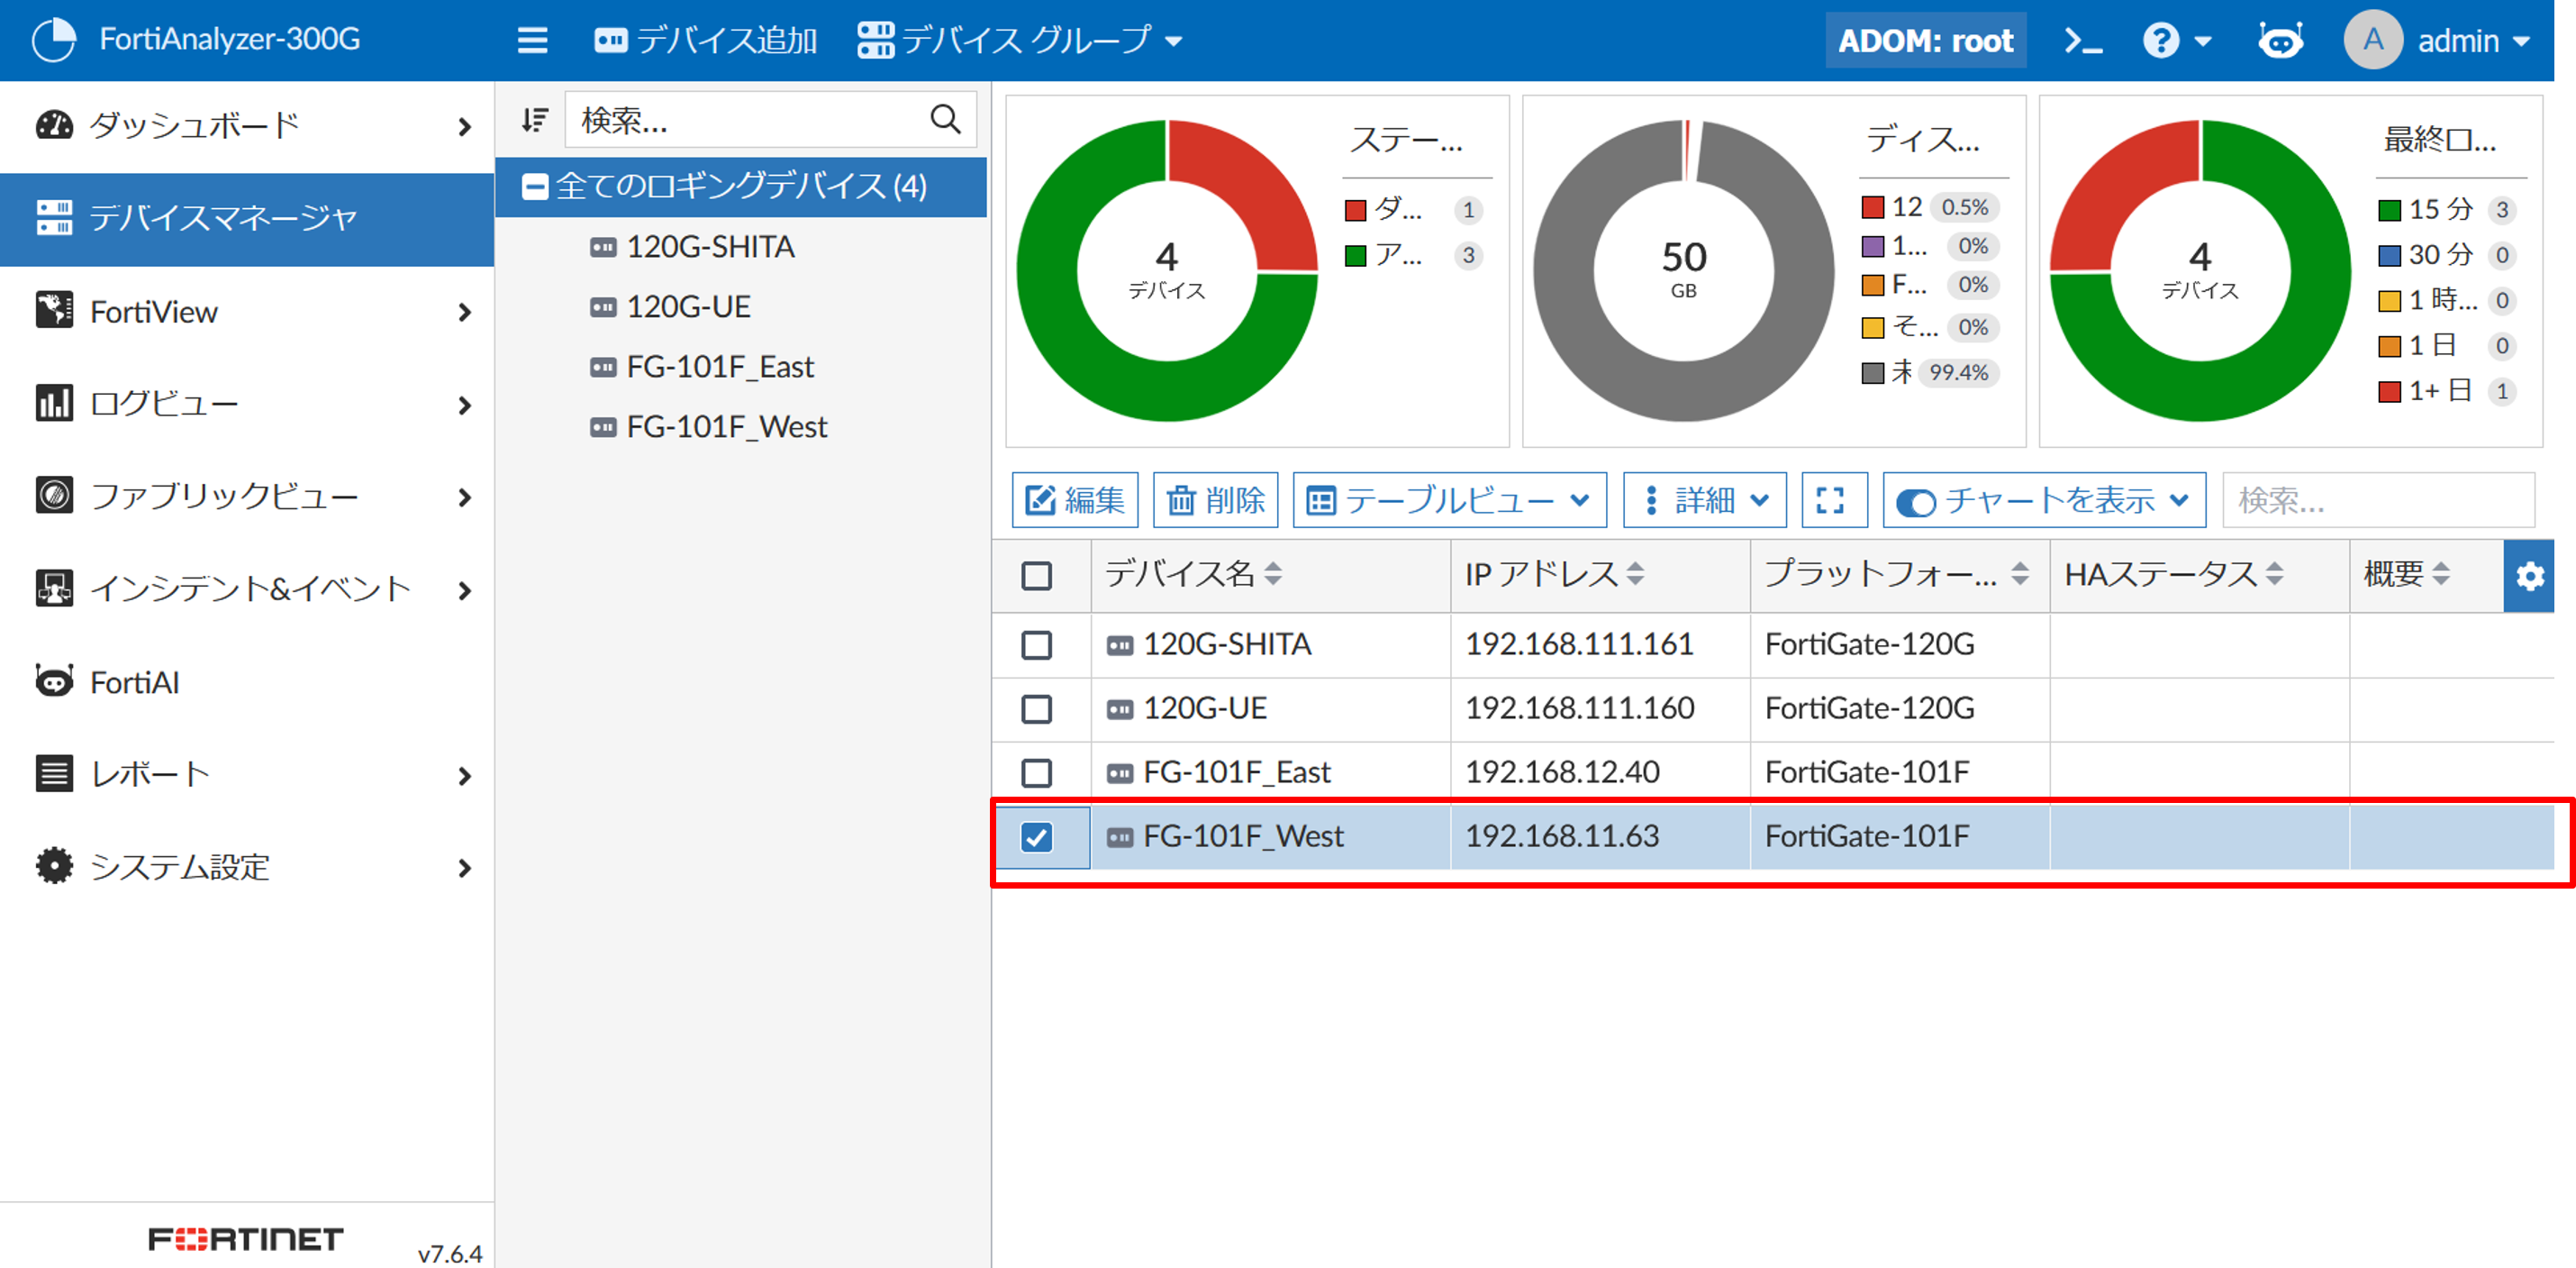Open the レポート sidebar menu
Image resolution: width=2576 pixels, height=1268 pixels.
click(x=150, y=775)
